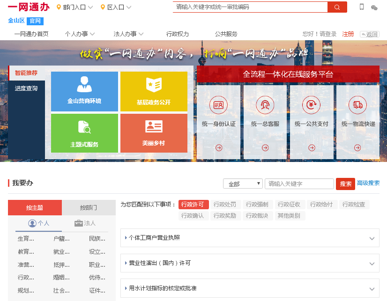
Task: Select the 行政许可 filter tag
Action: [193, 205]
